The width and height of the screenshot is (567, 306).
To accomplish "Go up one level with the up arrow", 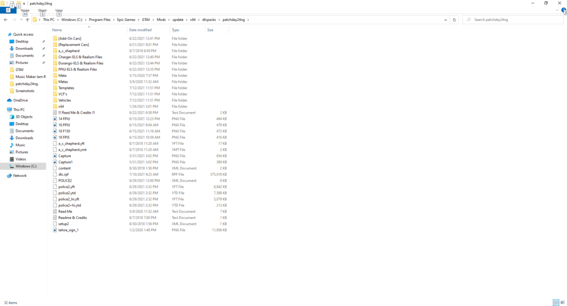I will (27, 20).
